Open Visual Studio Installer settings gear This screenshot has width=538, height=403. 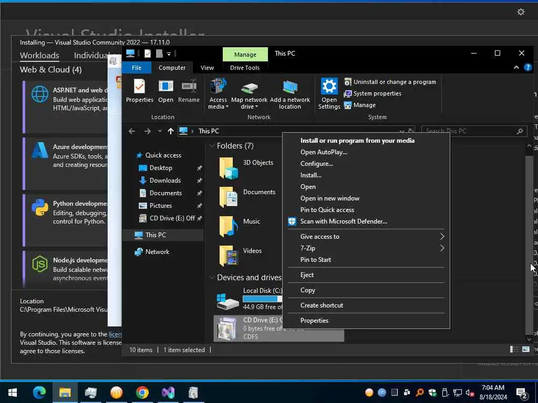tap(521, 12)
